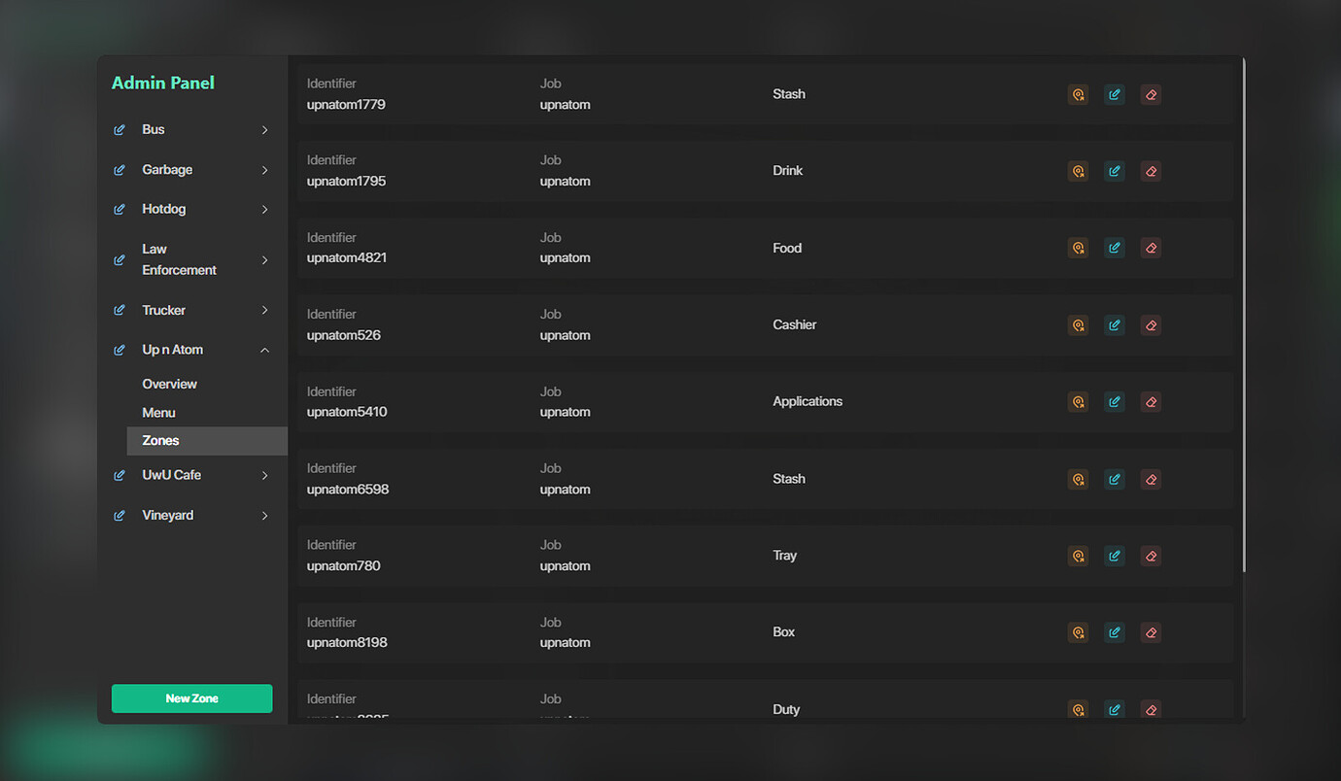Image resolution: width=1341 pixels, height=781 pixels.
Task: Edit the Applications zone
Action: coord(1114,401)
